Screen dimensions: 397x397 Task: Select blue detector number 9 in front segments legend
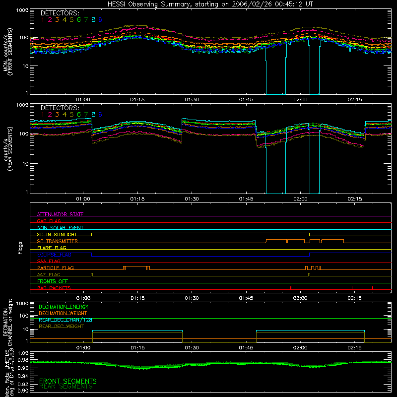click(x=101, y=20)
